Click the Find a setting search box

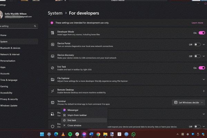pyautogui.click(x=19, y=26)
